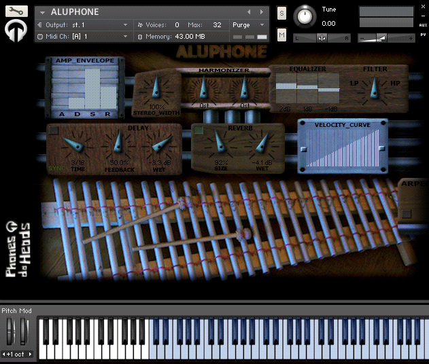Image resolution: width=429 pixels, height=364 pixels.
Task: Solo the Aluphone instrument
Action: (281, 13)
